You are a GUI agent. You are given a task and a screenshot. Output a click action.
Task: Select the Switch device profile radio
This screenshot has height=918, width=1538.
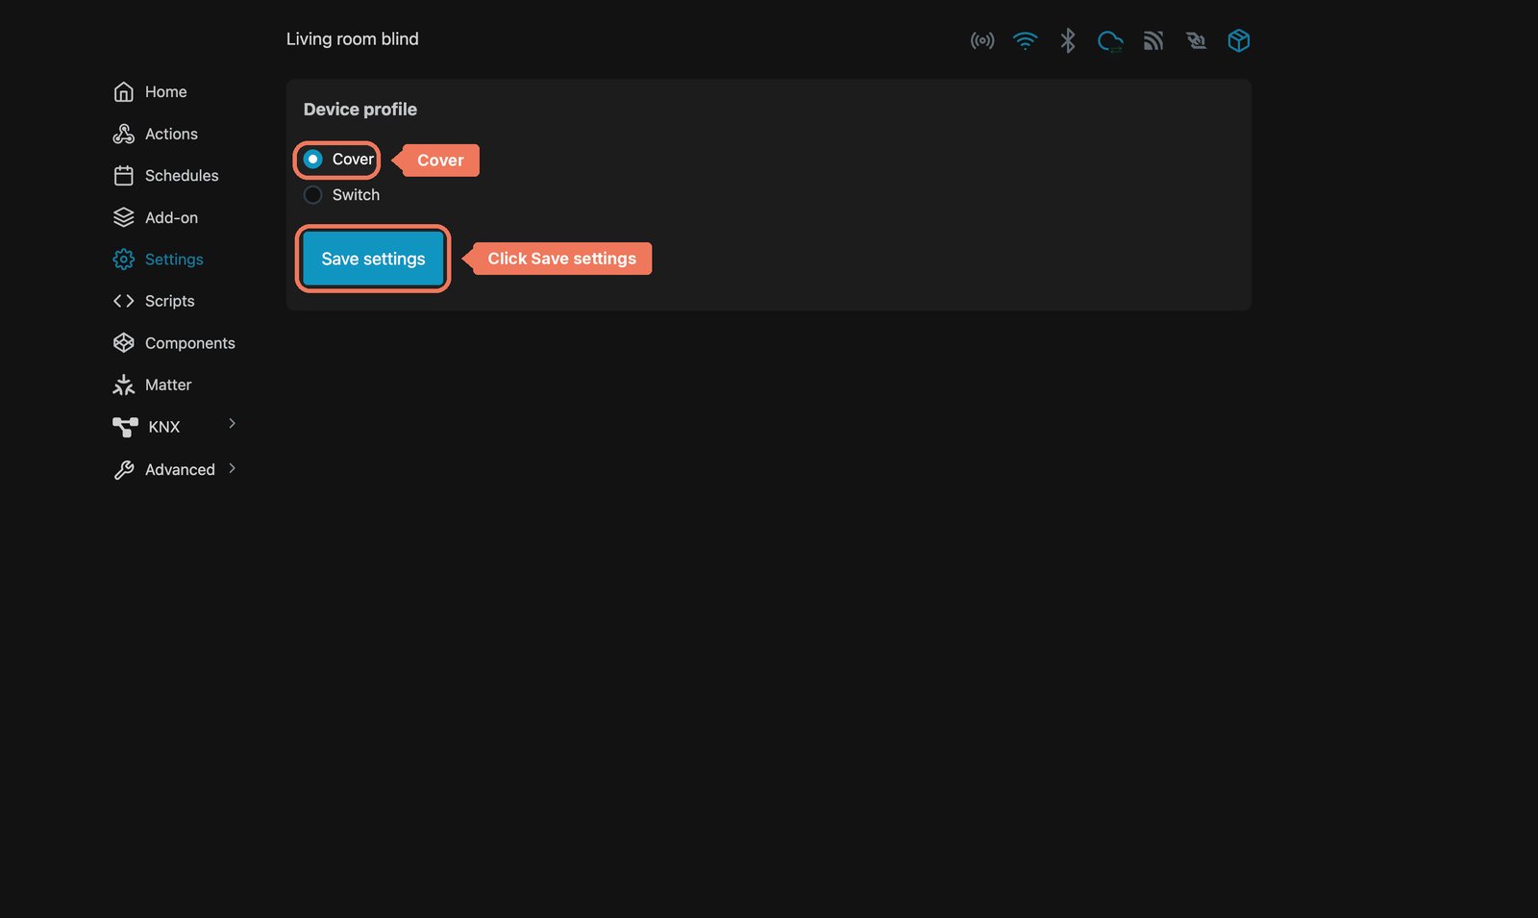pos(312,194)
